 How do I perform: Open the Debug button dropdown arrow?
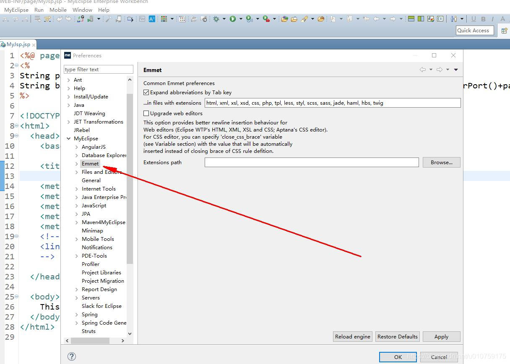tap(224, 19)
